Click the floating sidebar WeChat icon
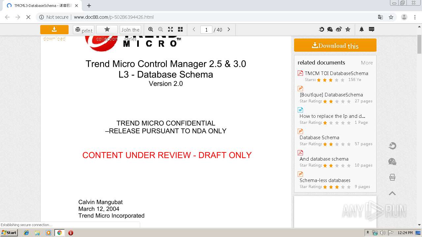 (392, 162)
